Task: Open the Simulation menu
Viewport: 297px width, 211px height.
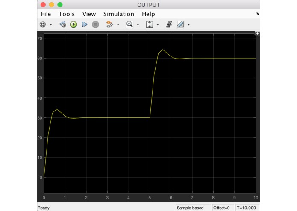Action: [118, 14]
